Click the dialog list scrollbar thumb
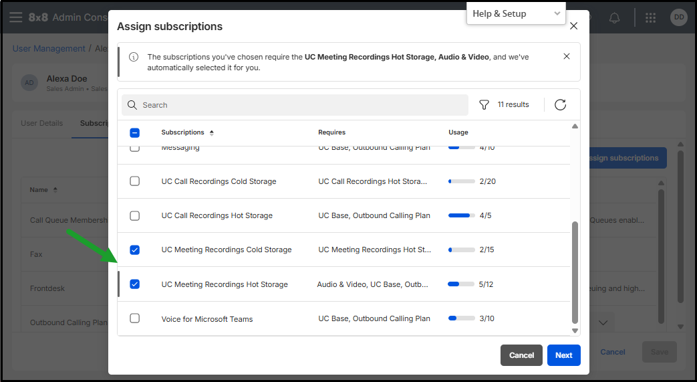 click(x=575, y=272)
